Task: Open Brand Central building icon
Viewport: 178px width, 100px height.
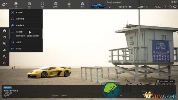Action: pyautogui.click(x=56, y=4)
